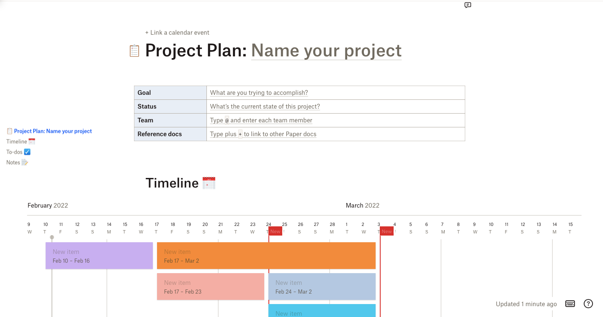
Task: Click the Team member entry field
Action: tap(261, 120)
